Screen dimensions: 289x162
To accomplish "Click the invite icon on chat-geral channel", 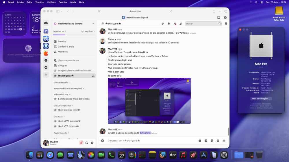I will pos(93,76).
